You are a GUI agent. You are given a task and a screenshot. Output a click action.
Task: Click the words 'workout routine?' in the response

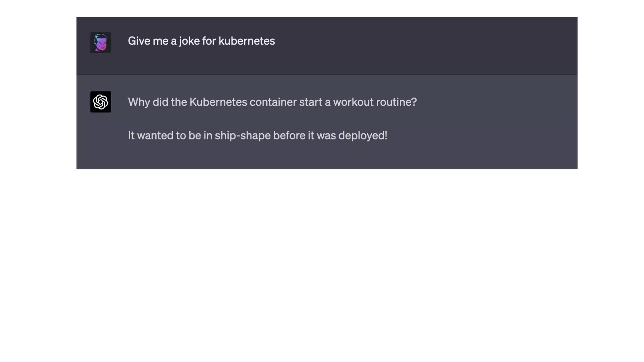click(x=375, y=102)
